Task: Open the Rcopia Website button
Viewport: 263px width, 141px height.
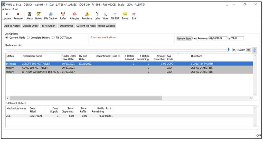Action: click(106, 26)
